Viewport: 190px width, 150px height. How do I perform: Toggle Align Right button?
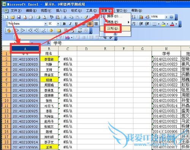pyautogui.click(x=96, y=24)
